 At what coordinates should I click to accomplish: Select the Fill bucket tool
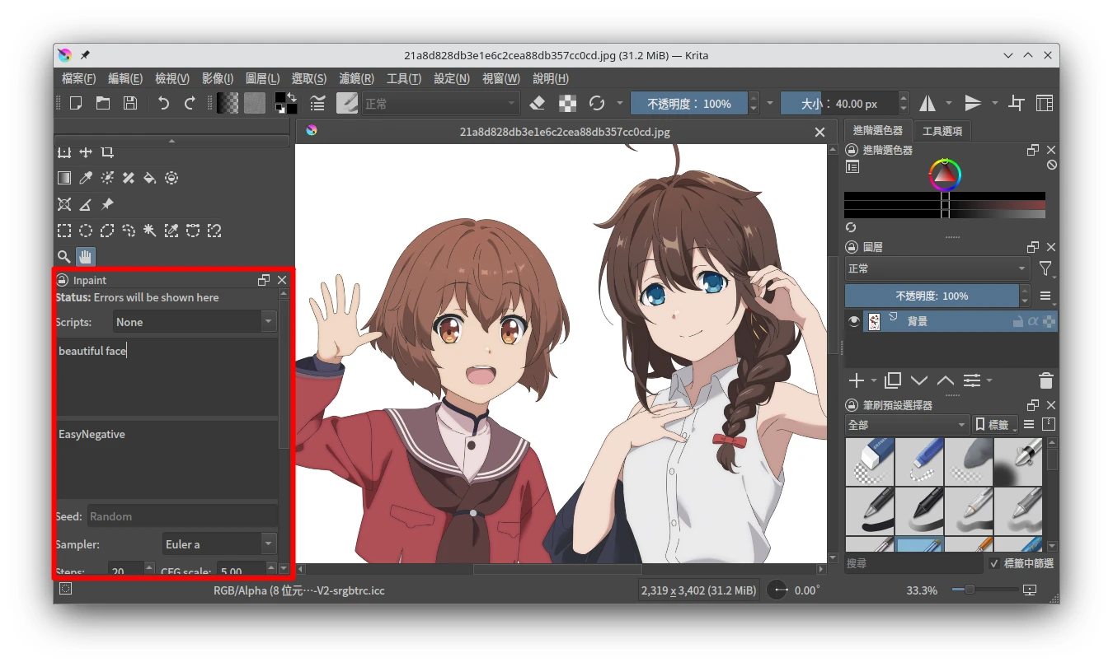(x=149, y=178)
